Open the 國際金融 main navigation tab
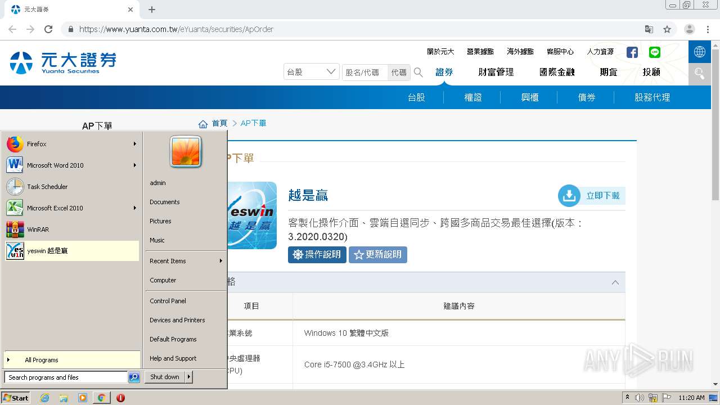720x405 pixels. click(x=557, y=72)
